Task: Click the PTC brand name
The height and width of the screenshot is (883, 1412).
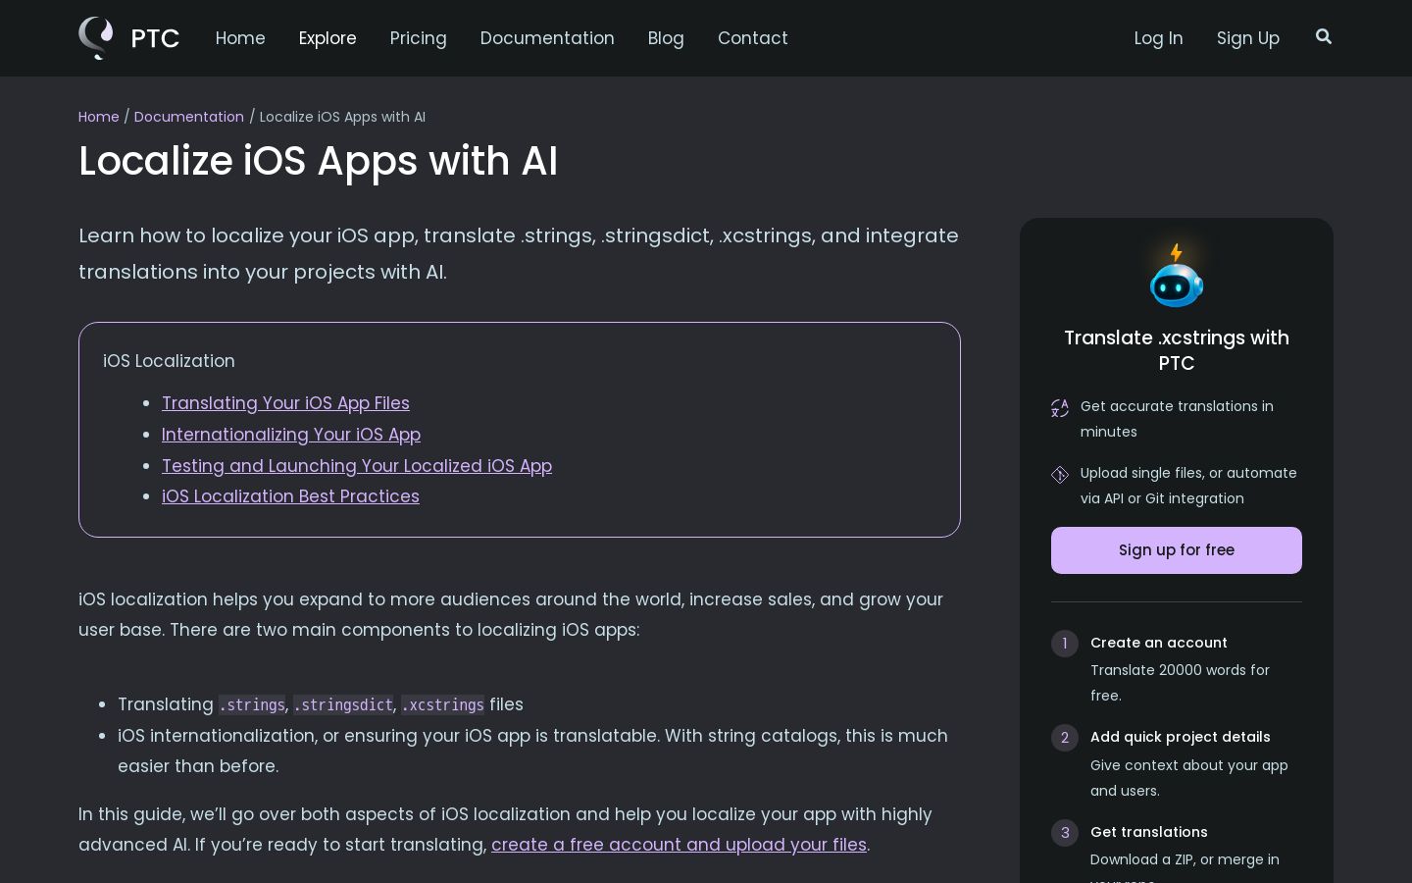Action: click(x=155, y=38)
